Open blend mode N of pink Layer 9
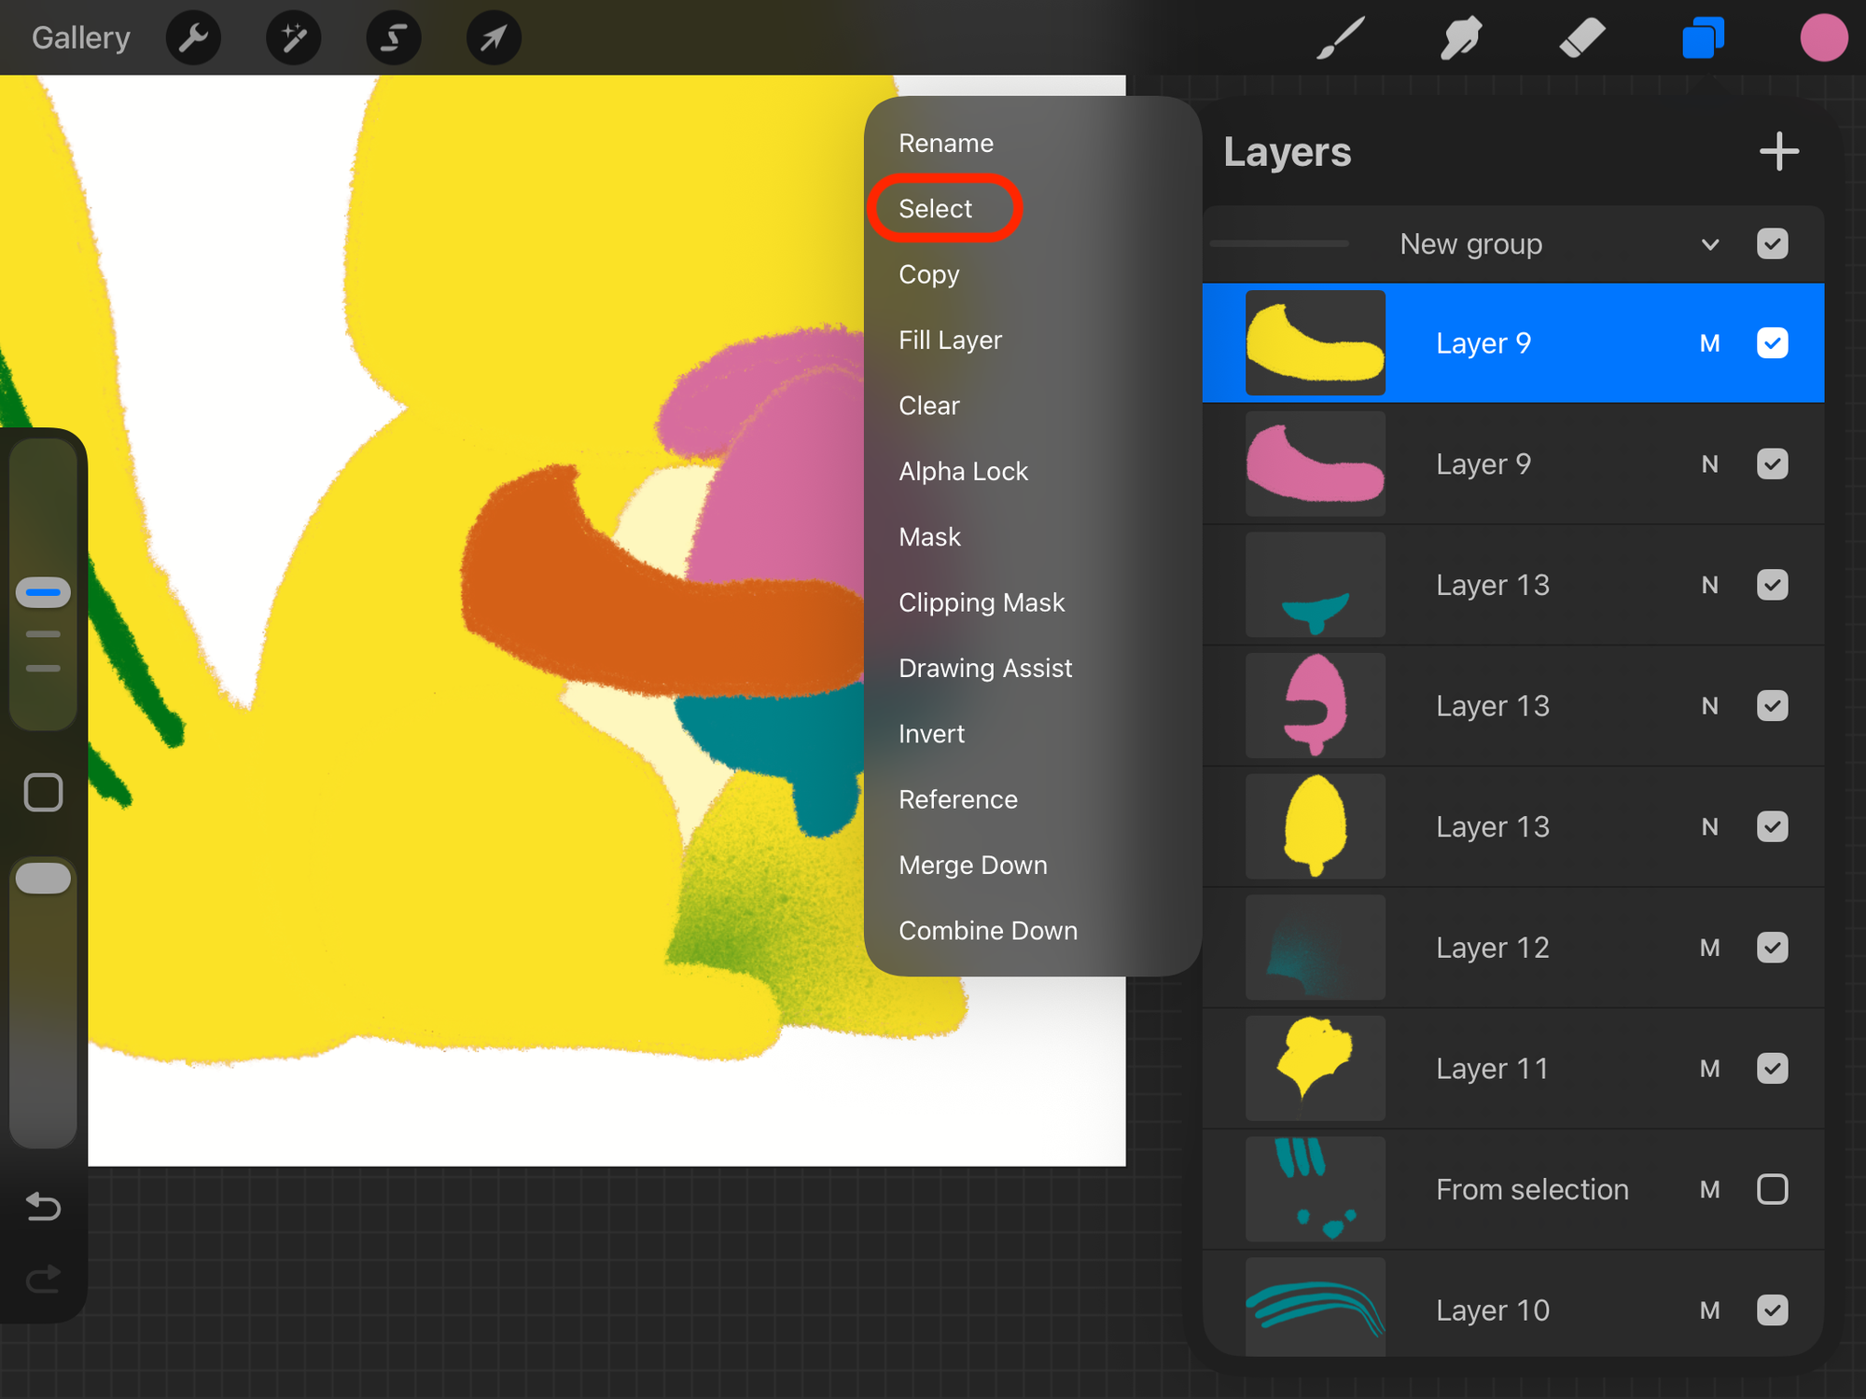Image resolution: width=1866 pixels, height=1399 pixels. [x=1709, y=464]
